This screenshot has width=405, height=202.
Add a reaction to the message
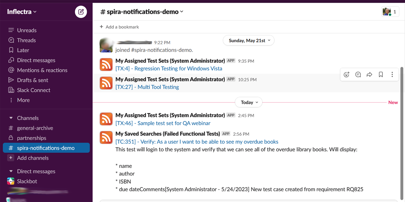(346, 75)
